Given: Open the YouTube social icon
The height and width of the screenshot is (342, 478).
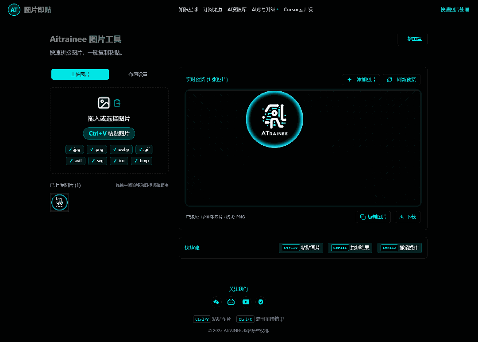Looking at the screenshot, I should [x=246, y=302].
